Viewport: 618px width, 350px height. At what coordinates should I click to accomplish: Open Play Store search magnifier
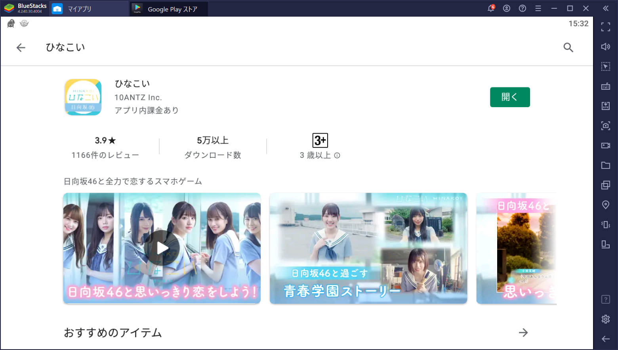click(x=568, y=47)
